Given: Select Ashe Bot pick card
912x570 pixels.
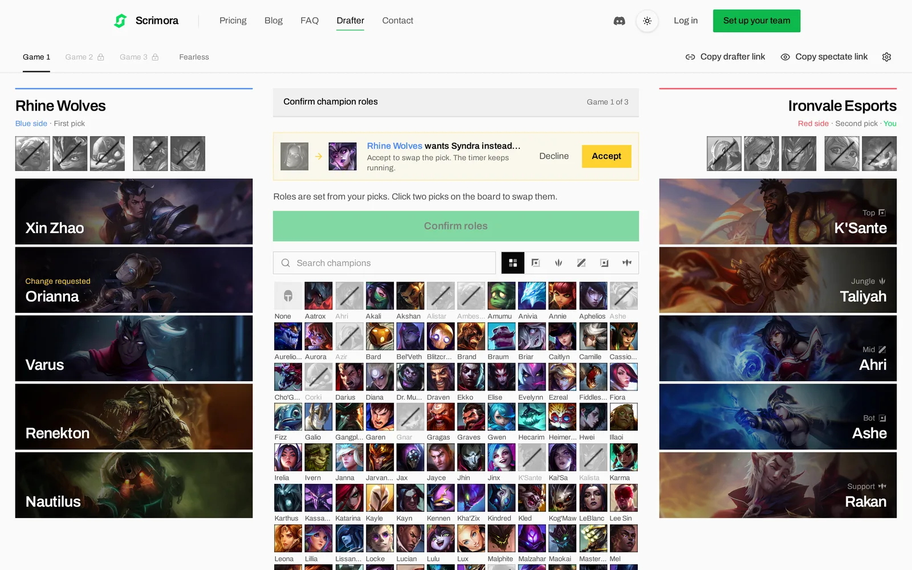Looking at the screenshot, I should 778,417.
